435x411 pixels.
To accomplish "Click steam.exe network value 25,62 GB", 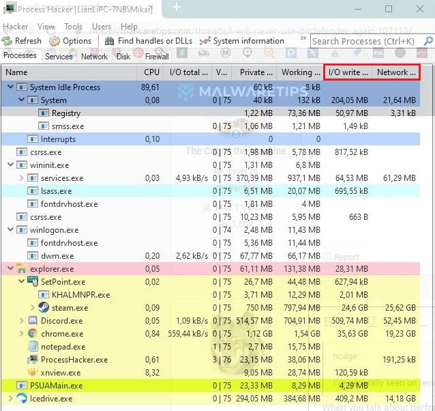I will click(400, 307).
